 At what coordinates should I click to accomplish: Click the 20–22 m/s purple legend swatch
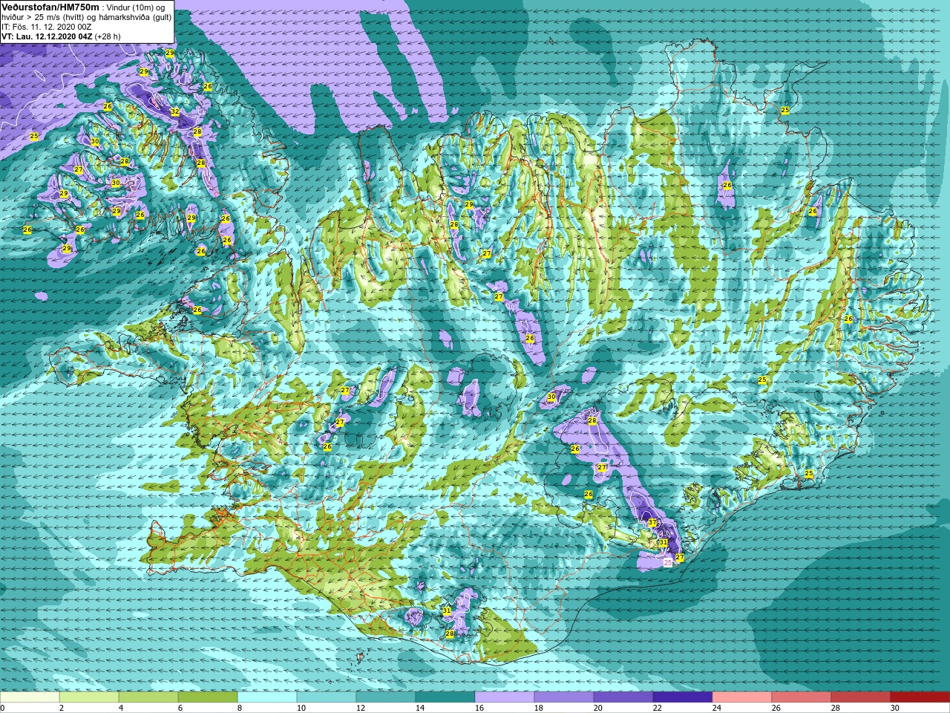click(623, 697)
